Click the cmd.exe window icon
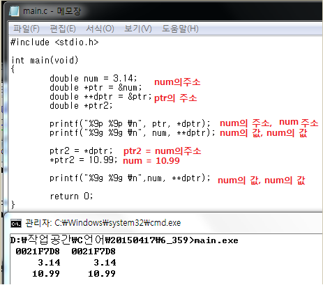This screenshot has height=285, width=323. coord(16,224)
